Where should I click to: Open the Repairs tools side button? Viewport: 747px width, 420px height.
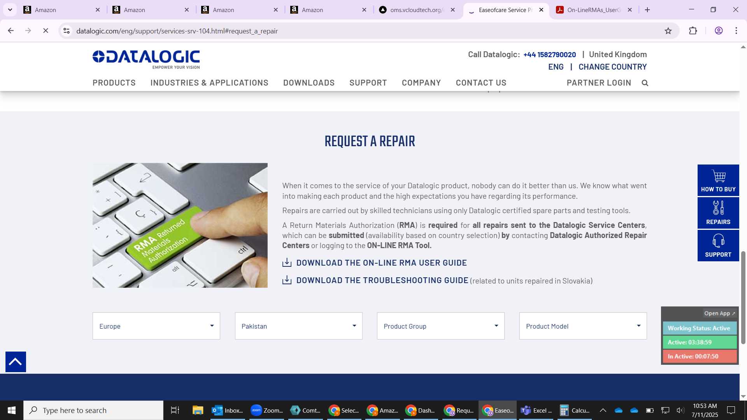[x=718, y=213]
